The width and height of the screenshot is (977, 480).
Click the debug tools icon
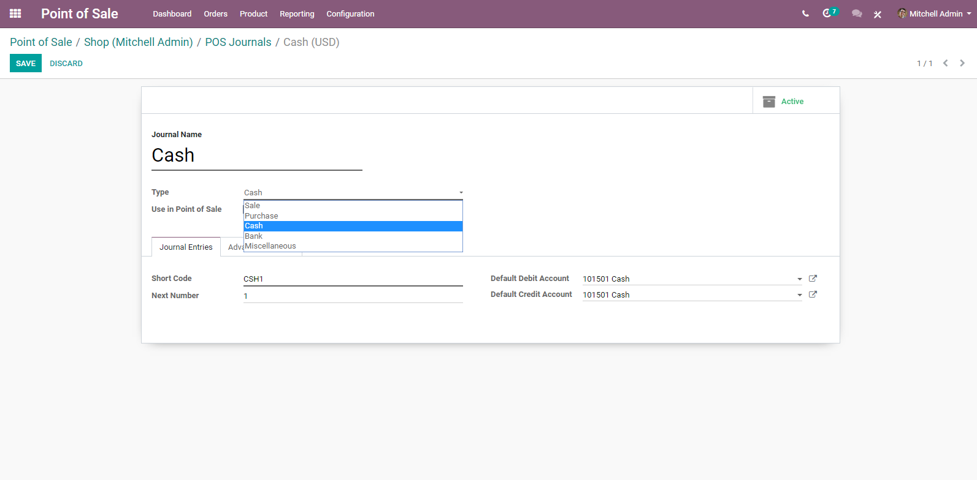(878, 14)
